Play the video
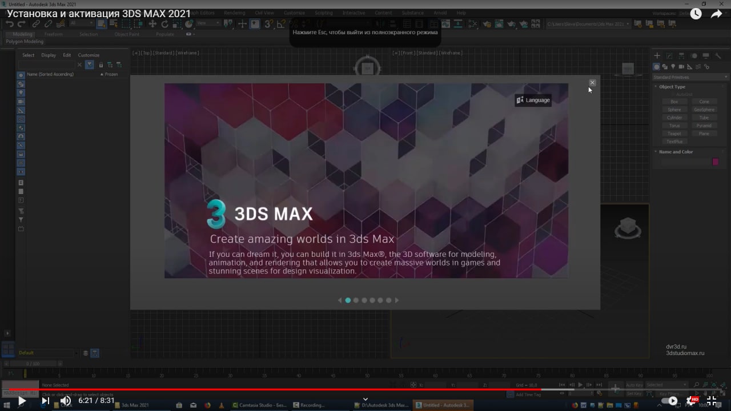The width and height of the screenshot is (731, 411). [22, 401]
